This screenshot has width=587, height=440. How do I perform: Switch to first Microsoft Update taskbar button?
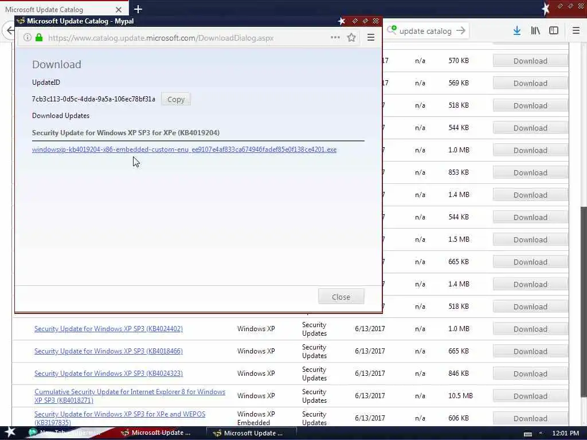(x=156, y=433)
